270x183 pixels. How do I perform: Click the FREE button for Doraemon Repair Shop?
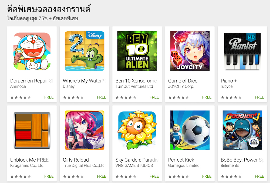pos(49,97)
